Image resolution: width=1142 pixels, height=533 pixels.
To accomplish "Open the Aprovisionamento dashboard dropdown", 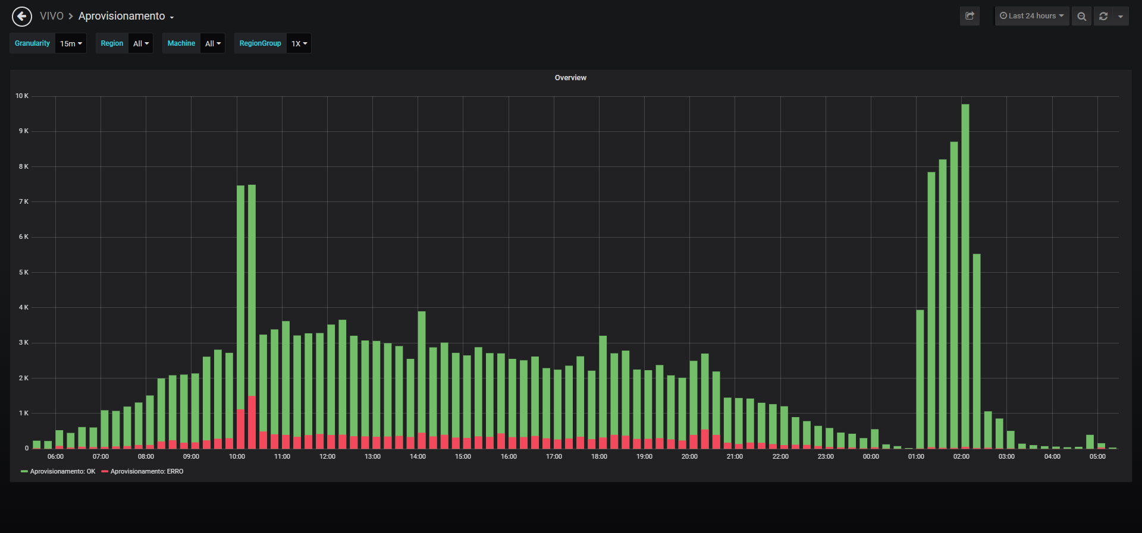I will coord(126,16).
